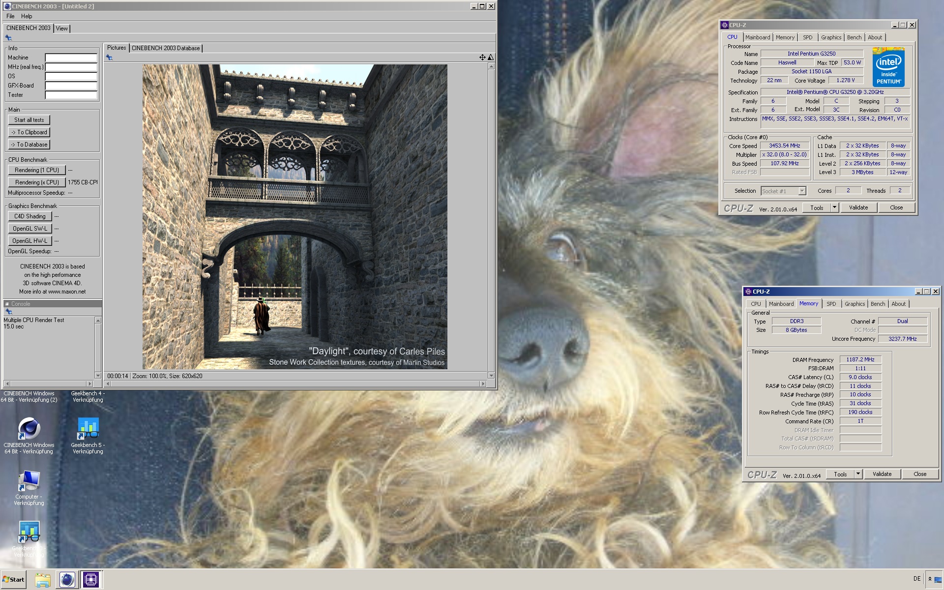Open Bench tab in top CPU-Z window
Viewport: 944px width, 590px height.
(x=854, y=37)
